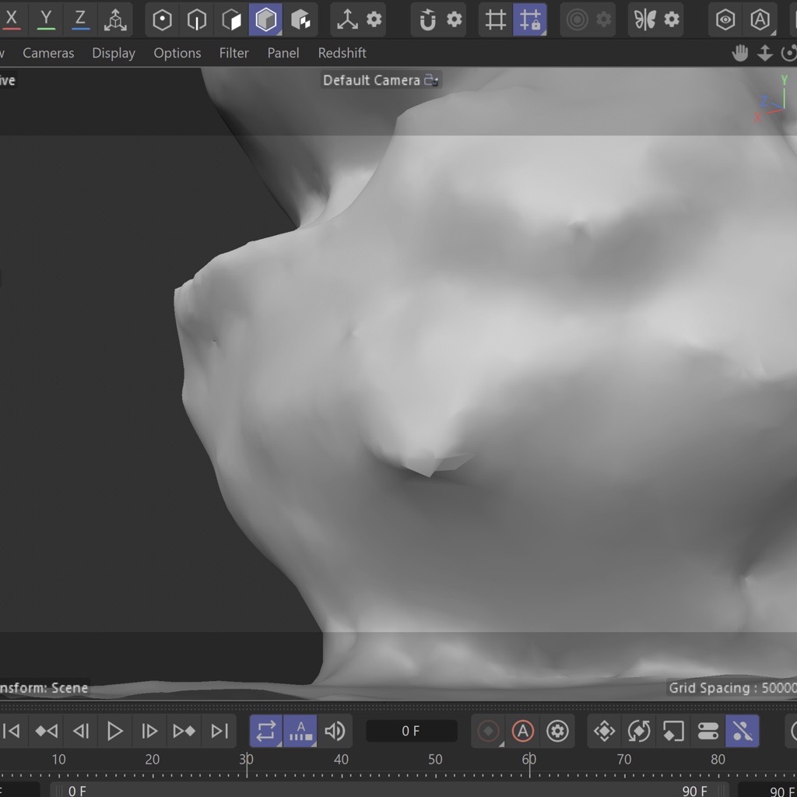Open the axis tool settings gear
Screen dimensions: 797x797
(x=374, y=20)
